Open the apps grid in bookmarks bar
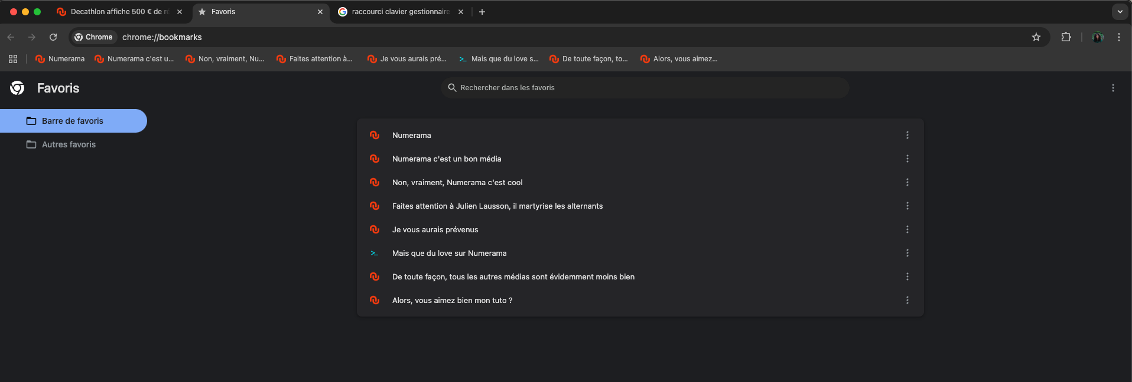Image resolution: width=1132 pixels, height=382 pixels. point(13,59)
